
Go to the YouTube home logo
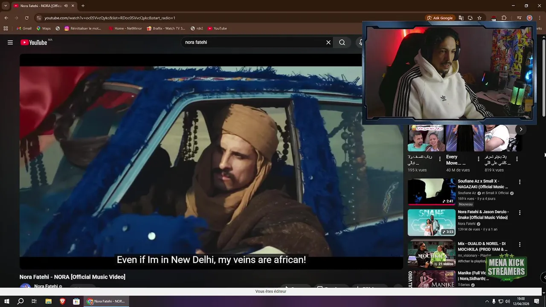[34, 42]
